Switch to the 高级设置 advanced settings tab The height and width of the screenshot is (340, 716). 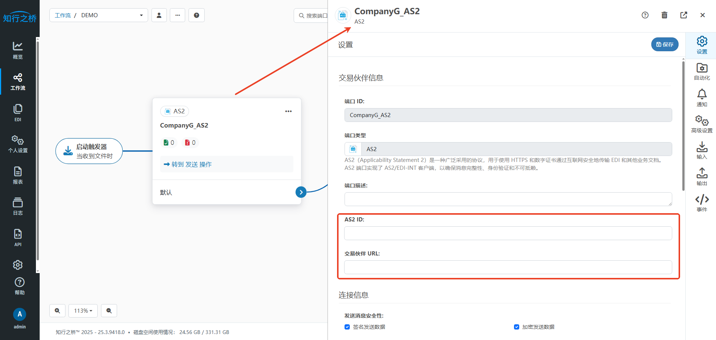click(701, 124)
